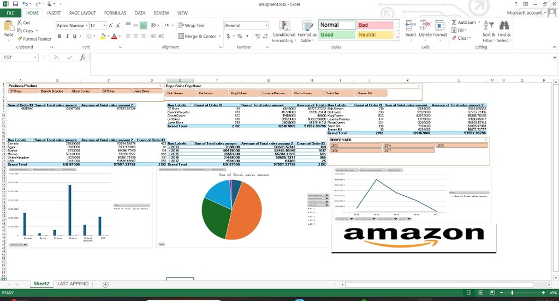Click the Copy icon

click(19, 31)
